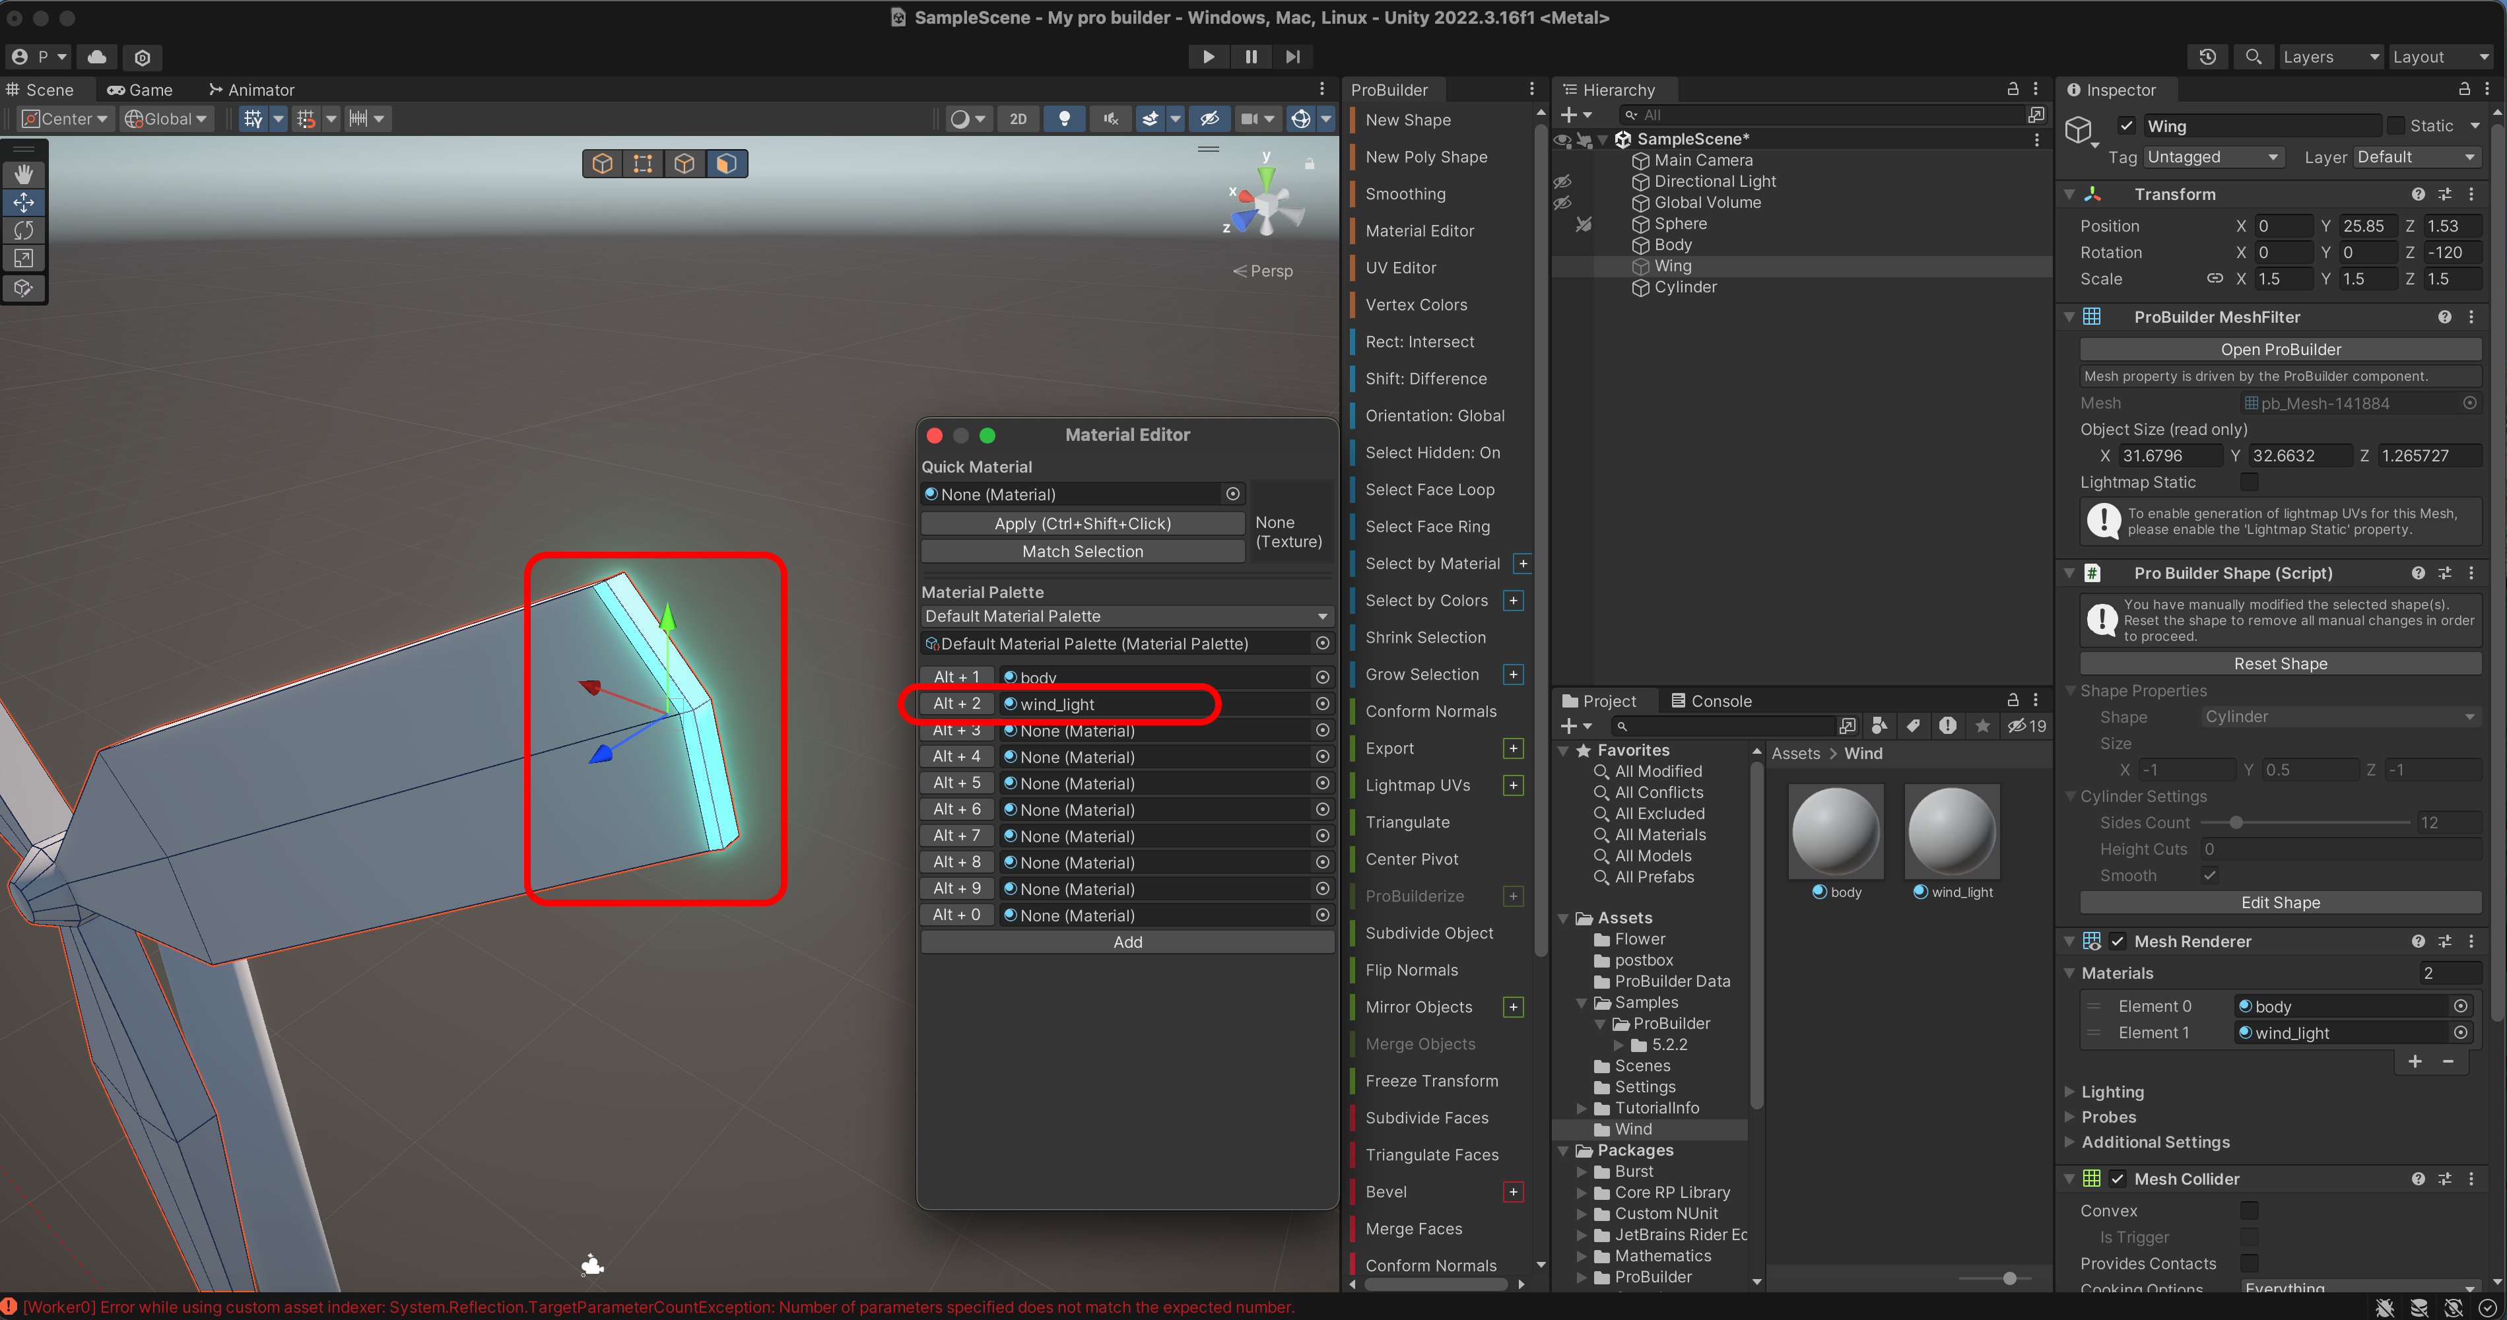Viewport: 2507px width, 1320px height.
Task: Switch ProBuilder to Object selection mode
Action: pyautogui.click(x=603, y=164)
